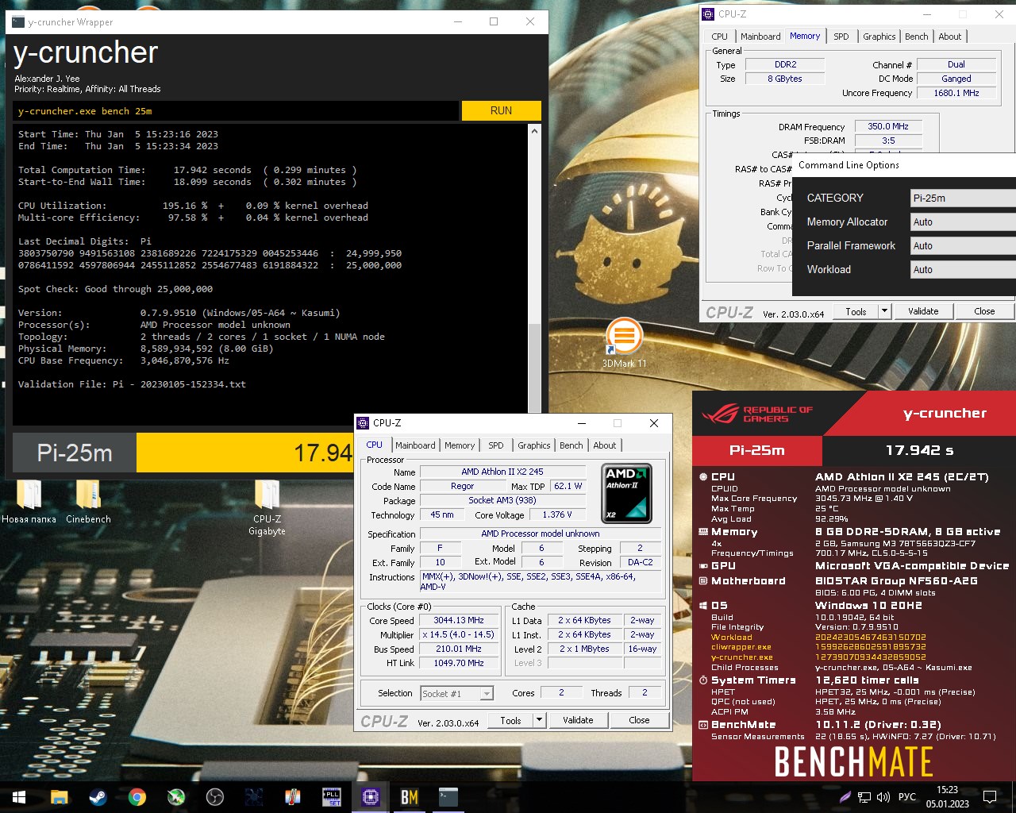The height and width of the screenshot is (813, 1016).
Task: Open the Graphics tab in lower CPU-Z
Action: pos(534,445)
